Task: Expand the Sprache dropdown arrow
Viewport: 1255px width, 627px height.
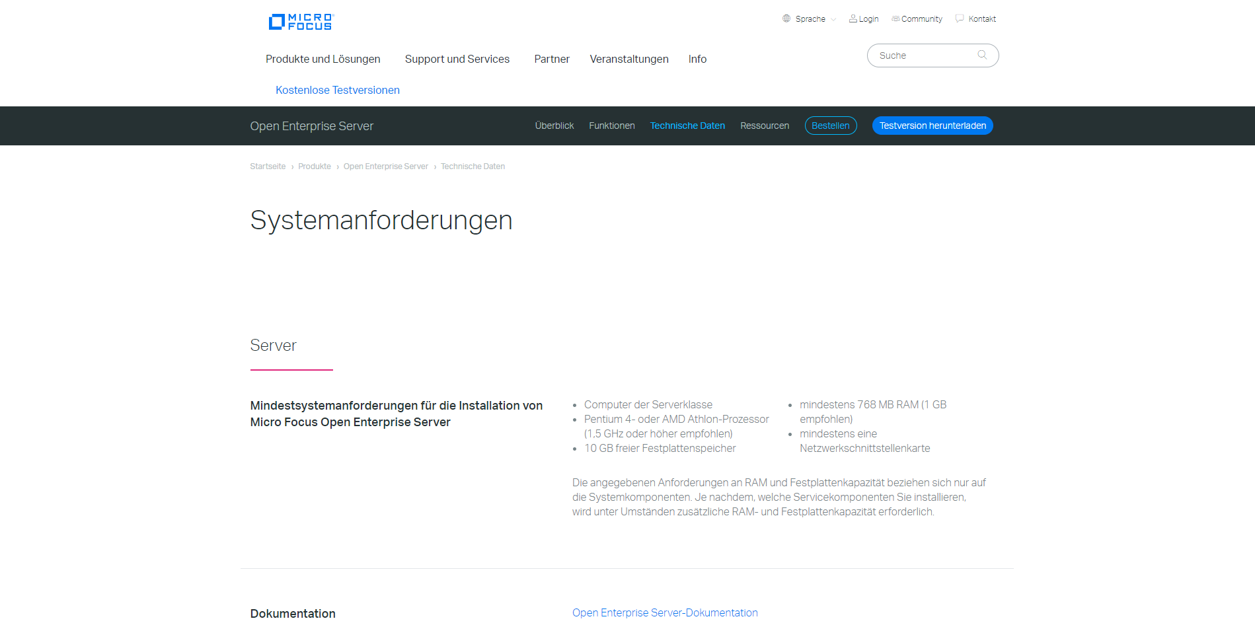Action: pos(833,19)
